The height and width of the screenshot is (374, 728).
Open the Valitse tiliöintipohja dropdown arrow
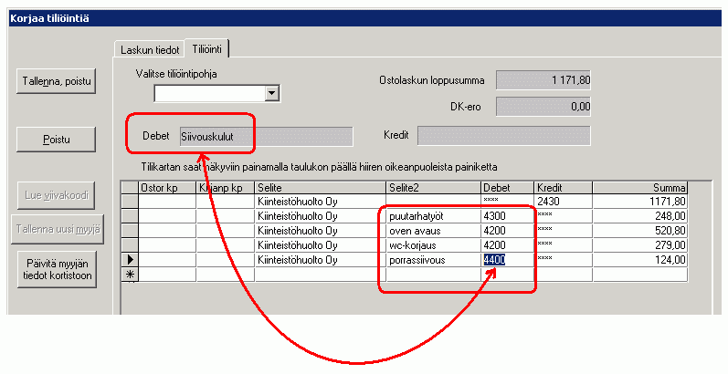click(x=270, y=93)
